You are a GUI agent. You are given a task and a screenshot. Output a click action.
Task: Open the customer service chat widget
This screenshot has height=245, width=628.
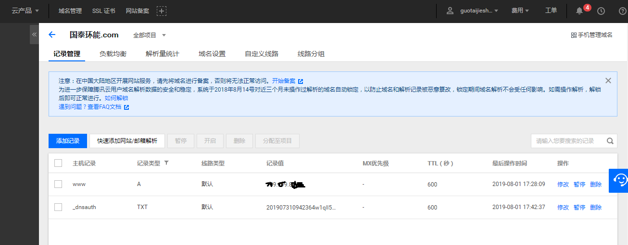[x=619, y=180]
